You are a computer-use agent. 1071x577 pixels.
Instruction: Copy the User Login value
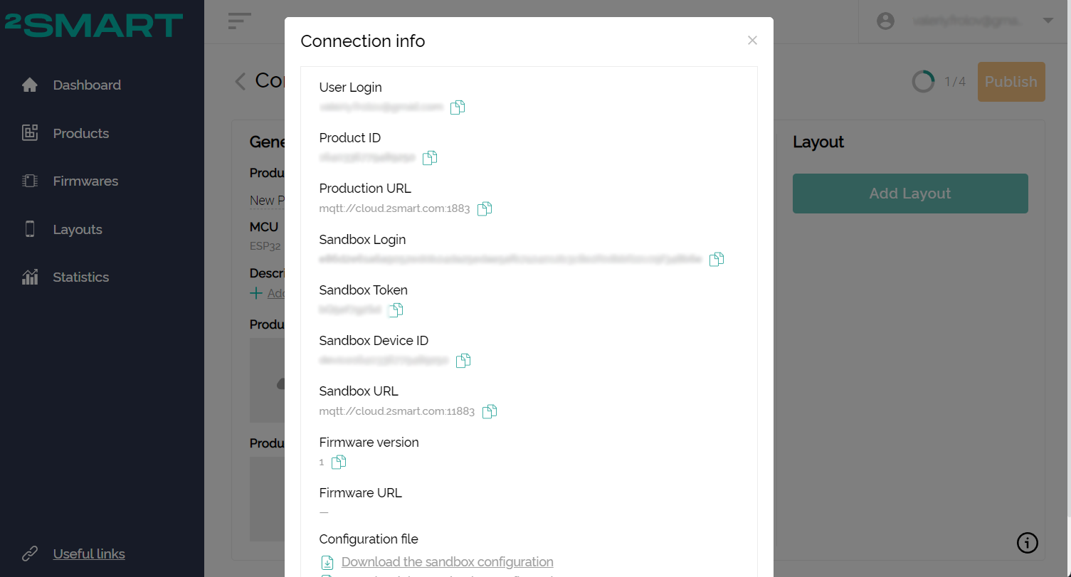pyautogui.click(x=458, y=107)
